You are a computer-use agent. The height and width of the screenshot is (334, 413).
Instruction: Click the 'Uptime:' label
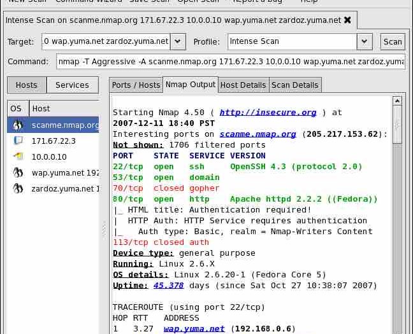(131, 286)
